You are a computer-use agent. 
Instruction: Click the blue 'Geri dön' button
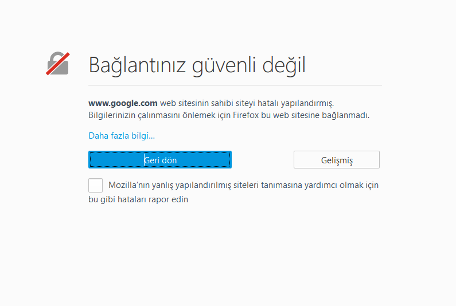coord(160,159)
